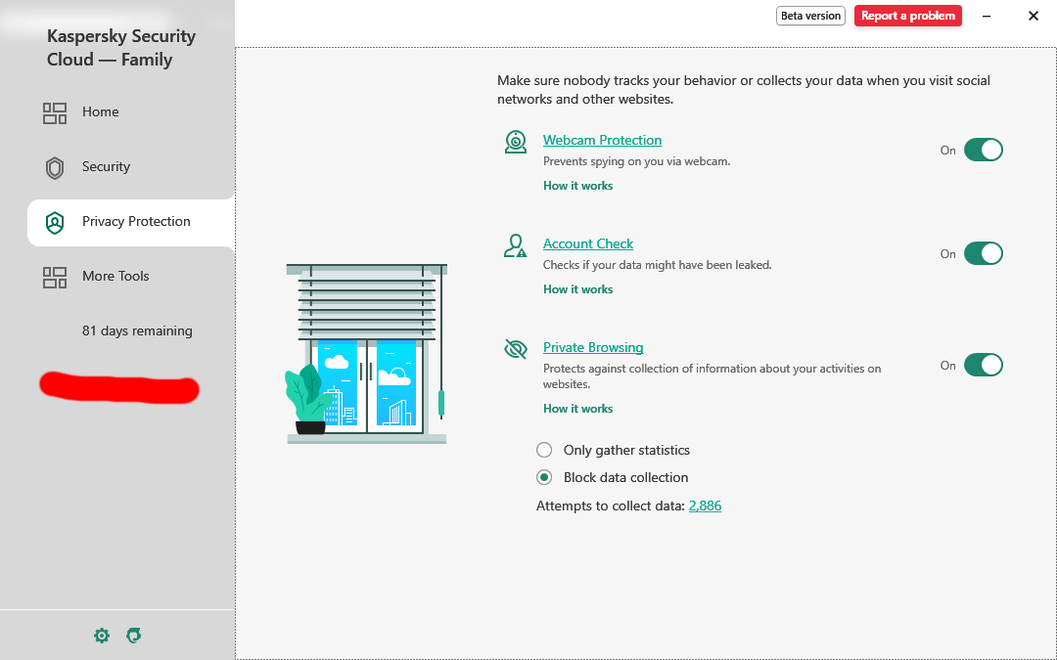Turn off the Account Check switch
The image size is (1057, 660).
tap(983, 253)
